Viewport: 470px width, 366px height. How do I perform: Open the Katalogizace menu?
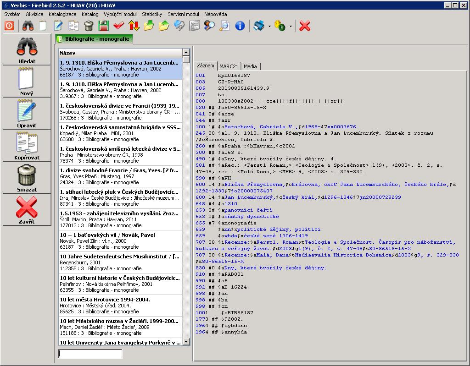(62, 14)
